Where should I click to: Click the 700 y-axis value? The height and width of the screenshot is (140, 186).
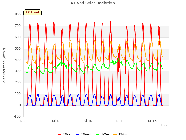18,26
